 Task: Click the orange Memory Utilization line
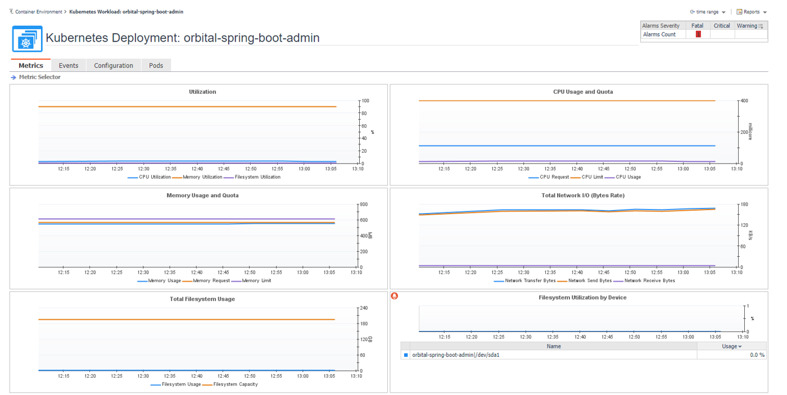[x=187, y=107]
